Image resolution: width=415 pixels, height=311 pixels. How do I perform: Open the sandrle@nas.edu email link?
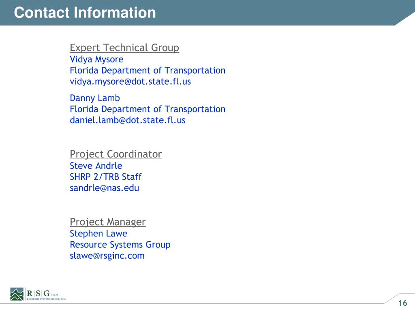pyautogui.click(x=105, y=188)
